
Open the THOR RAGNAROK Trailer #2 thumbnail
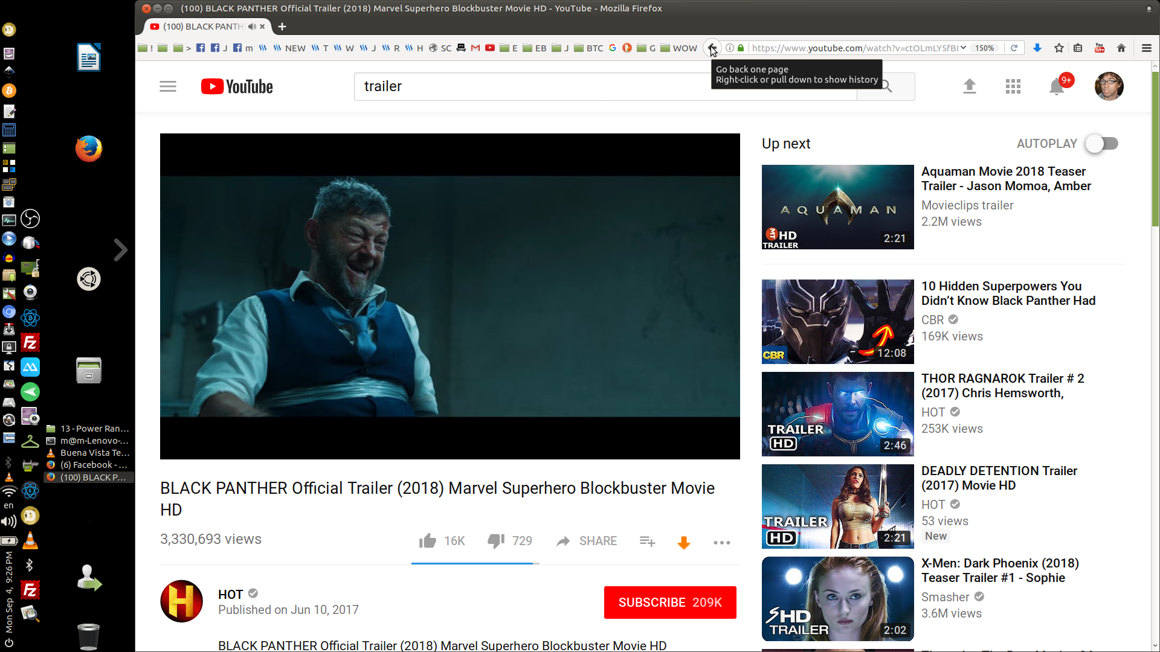click(837, 414)
